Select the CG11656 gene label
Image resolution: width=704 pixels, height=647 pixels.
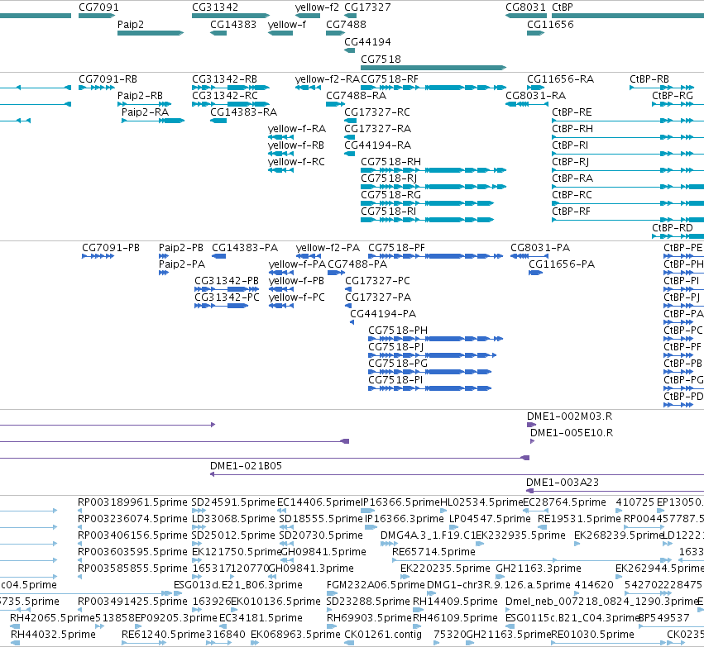click(x=550, y=24)
